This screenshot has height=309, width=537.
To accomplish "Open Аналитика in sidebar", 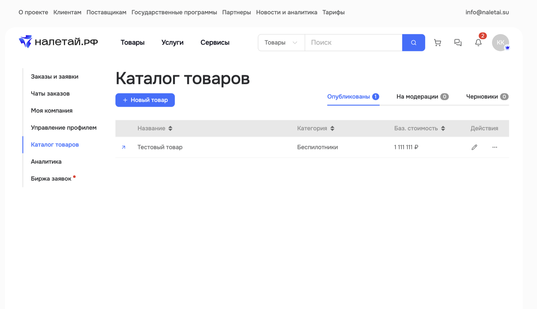I will point(46,162).
